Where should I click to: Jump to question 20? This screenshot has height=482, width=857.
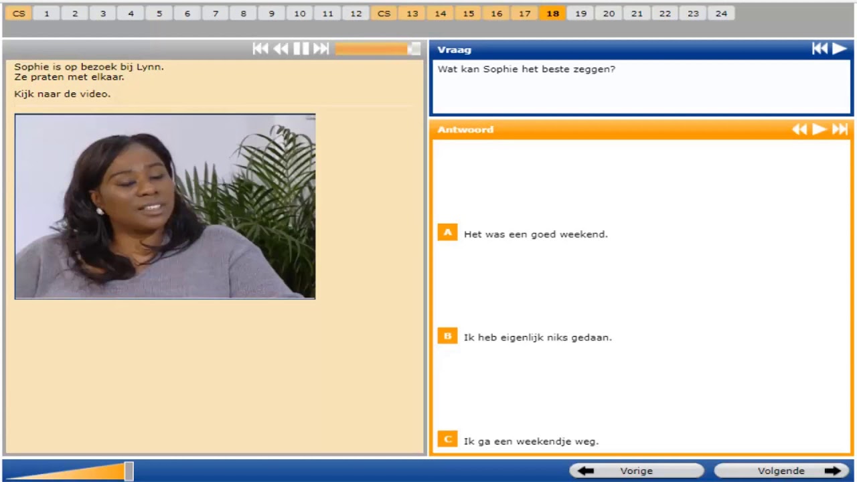[x=609, y=13]
